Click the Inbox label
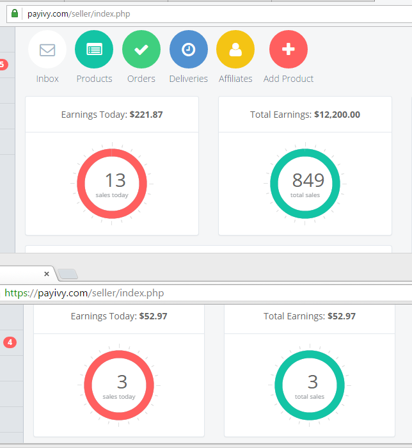 pos(47,79)
